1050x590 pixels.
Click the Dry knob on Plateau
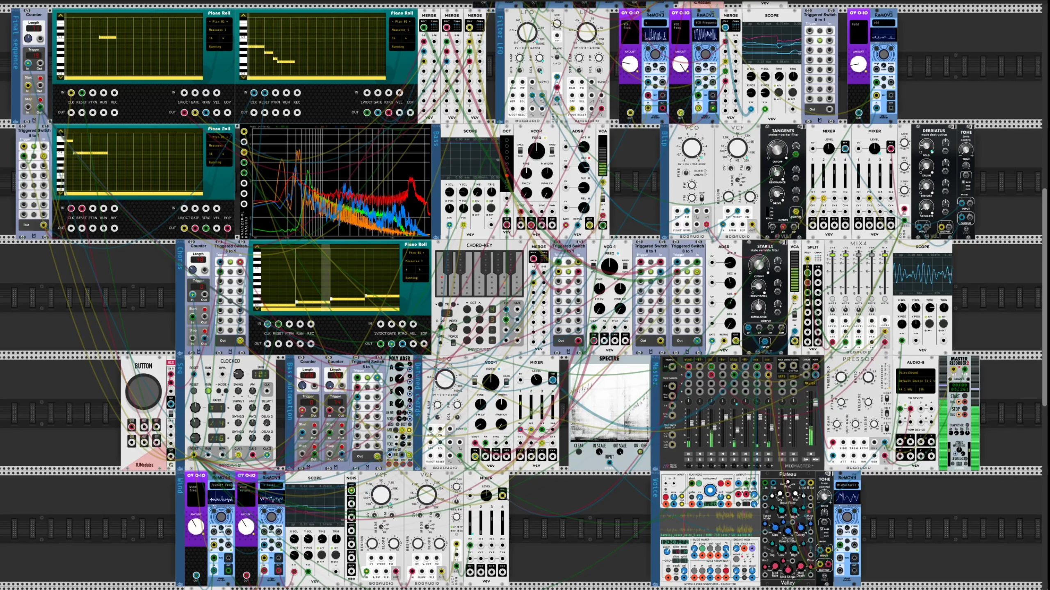[x=780, y=493]
